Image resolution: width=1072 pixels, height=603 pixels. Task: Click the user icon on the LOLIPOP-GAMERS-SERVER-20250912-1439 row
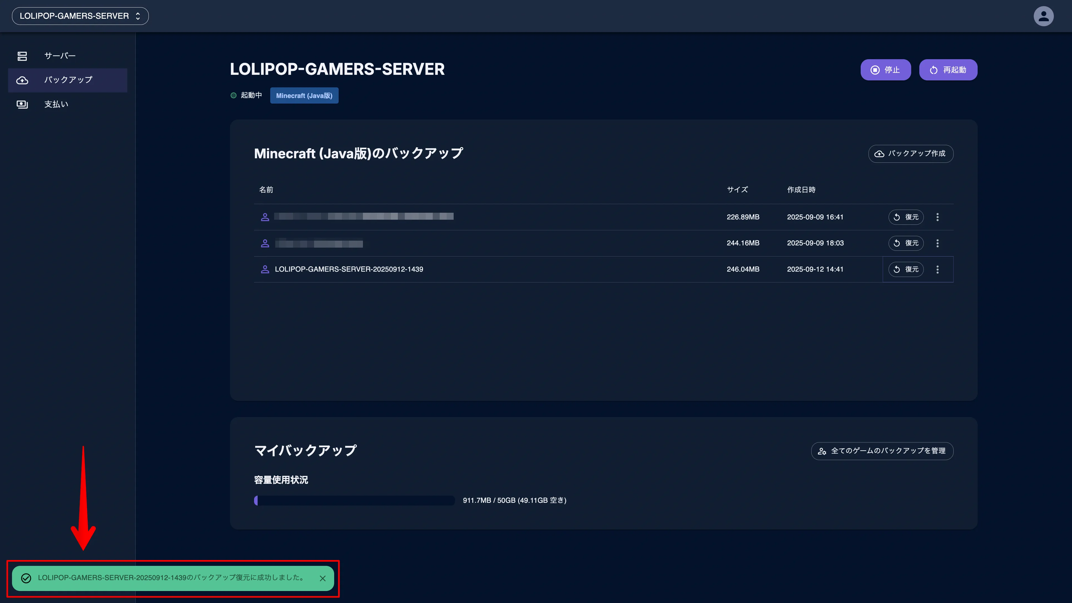click(x=265, y=269)
